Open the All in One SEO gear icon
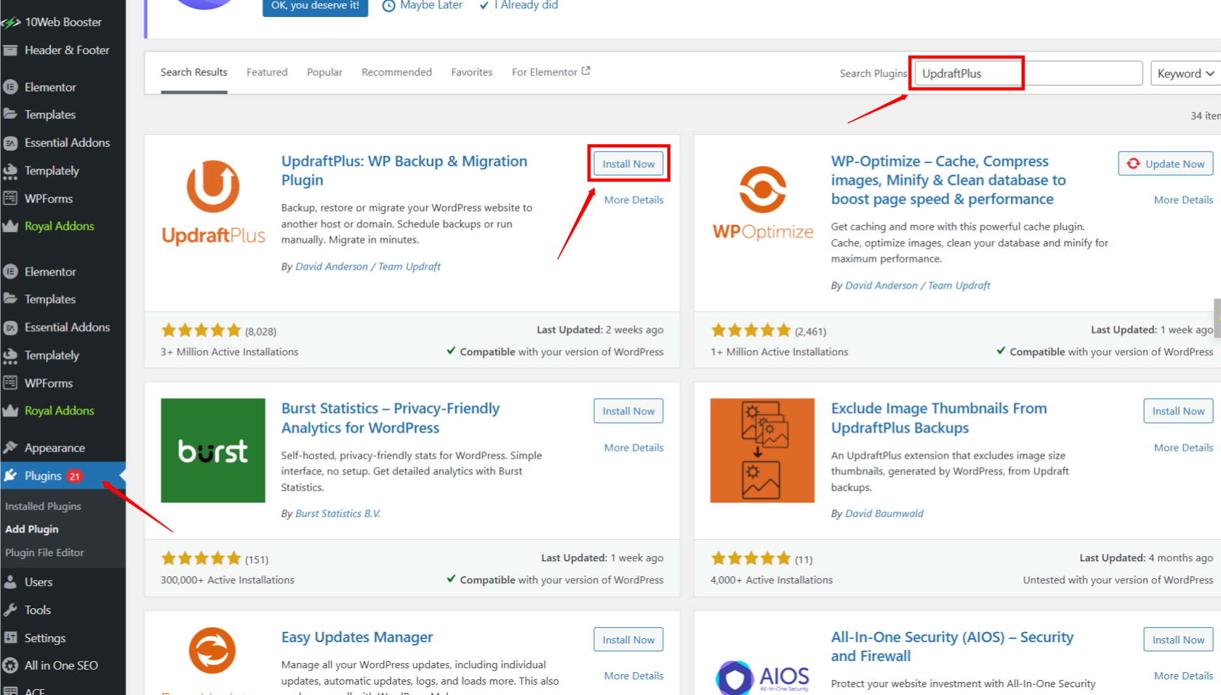The height and width of the screenshot is (695, 1221). [x=10, y=666]
